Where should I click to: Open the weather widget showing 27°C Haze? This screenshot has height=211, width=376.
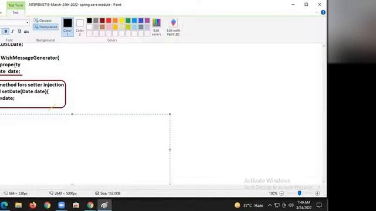click(249, 205)
